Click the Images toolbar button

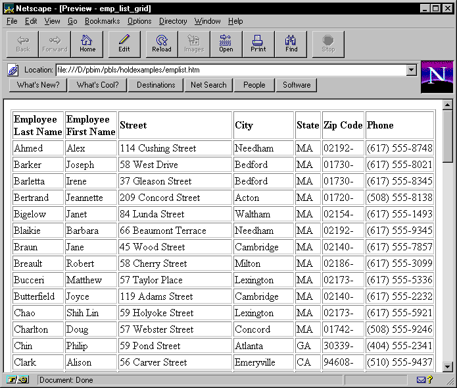[x=194, y=44]
